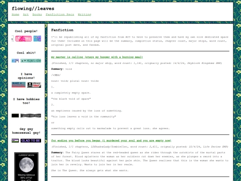Click the 'Waxing Gibbous' moon phase text

coord(26,175)
